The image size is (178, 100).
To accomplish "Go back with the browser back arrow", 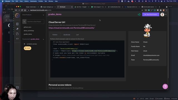I will point(16,10).
